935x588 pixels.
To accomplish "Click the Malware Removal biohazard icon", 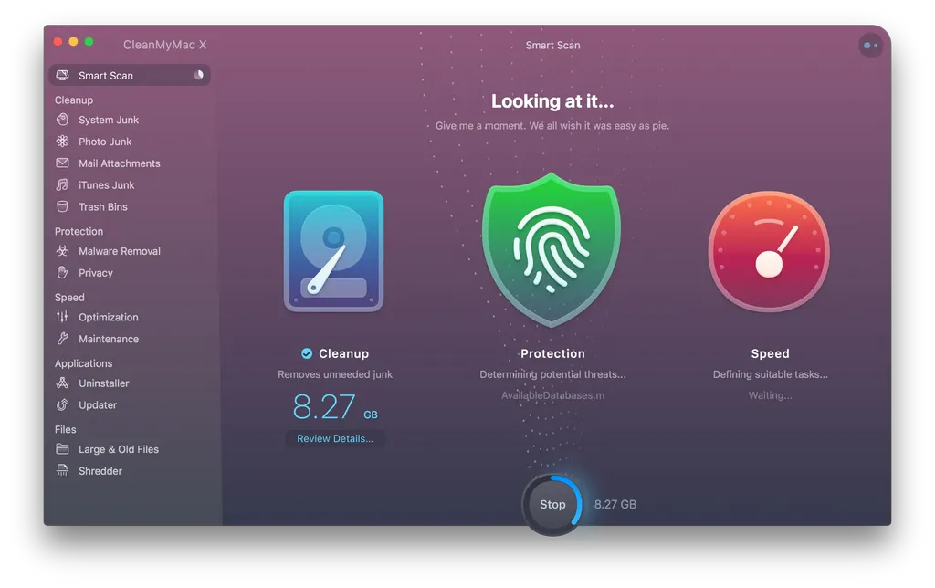I will (x=62, y=251).
